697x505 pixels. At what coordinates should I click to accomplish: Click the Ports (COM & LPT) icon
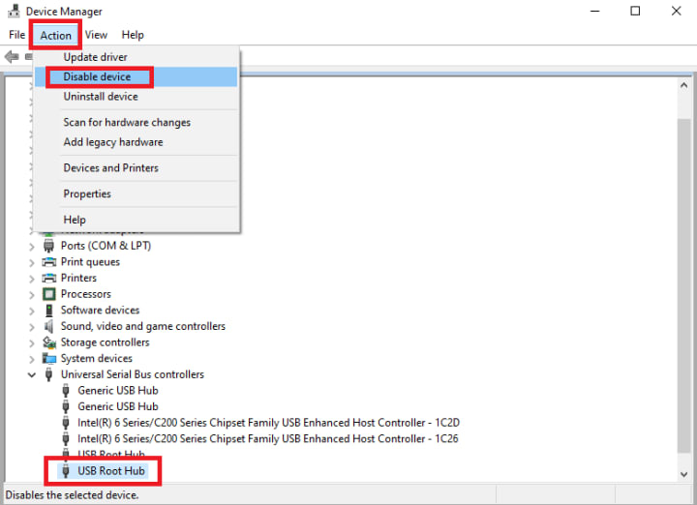pyautogui.click(x=49, y=246)
